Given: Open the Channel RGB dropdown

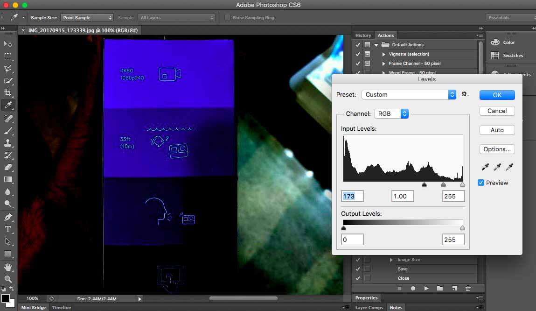Looking at the screenshot, I should point(391,113).
